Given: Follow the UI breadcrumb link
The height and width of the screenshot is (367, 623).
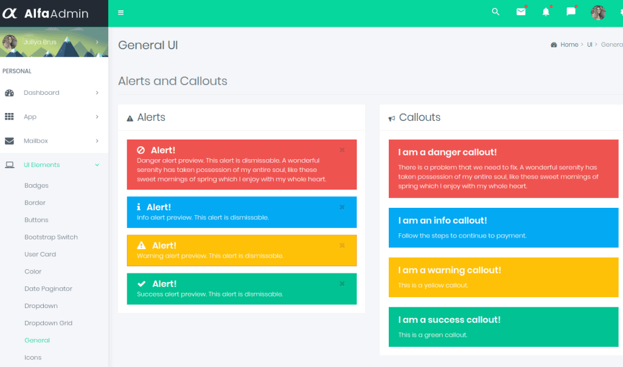Looking at the screenshot, I should 590,45.
